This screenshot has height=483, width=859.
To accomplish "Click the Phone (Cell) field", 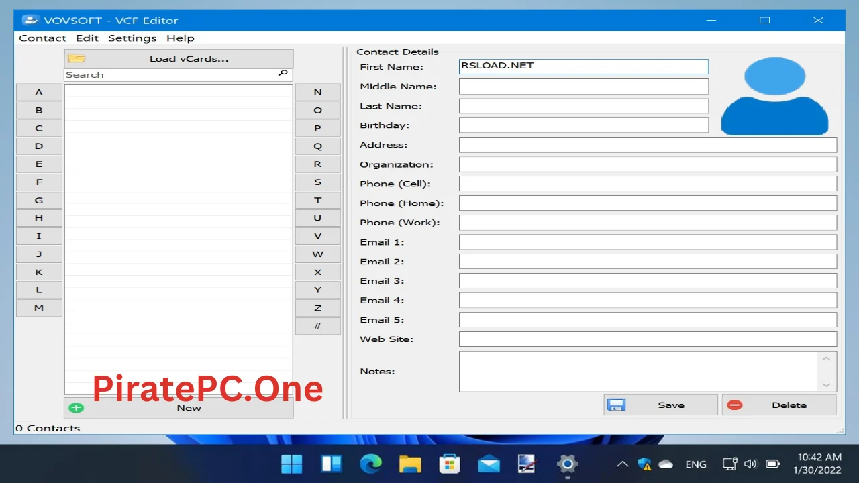I will [x=648, y=183].
